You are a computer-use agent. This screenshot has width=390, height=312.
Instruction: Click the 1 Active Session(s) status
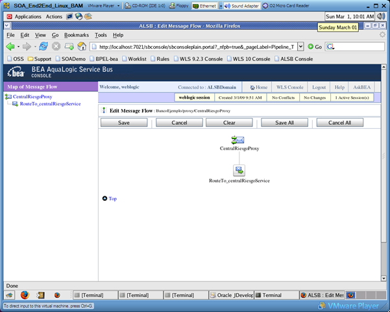coord(352,97)
